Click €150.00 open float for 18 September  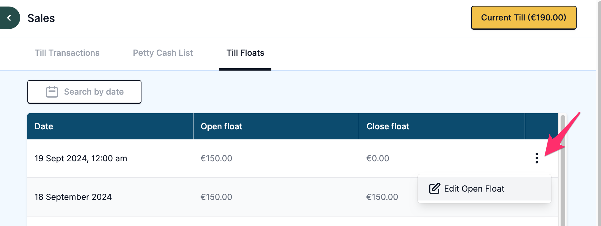(216, 197)
